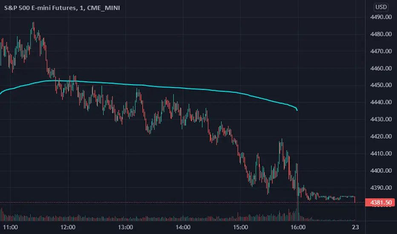Click the dotted current price line
The width and height of the screenshot is (397, 234).
pyautogui.click(x=182, y=203)
